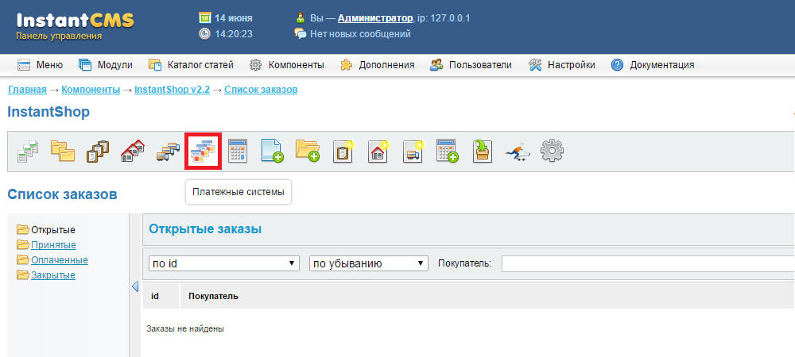Open payment systems icon in toolbar
This screenshot has width=795, height=357.
click(x=203, y=151)
